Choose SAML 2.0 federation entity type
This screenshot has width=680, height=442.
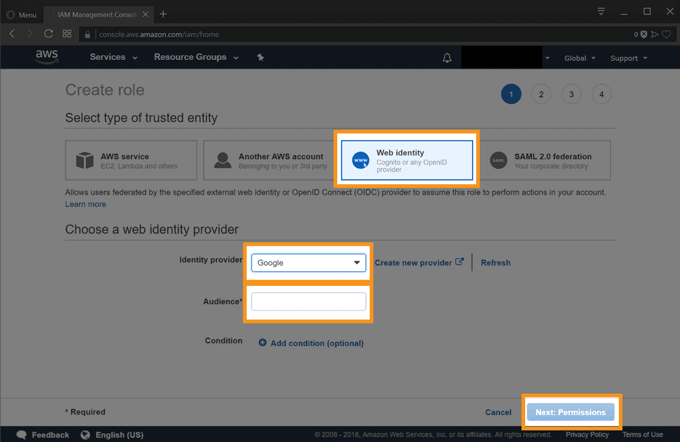545,160
